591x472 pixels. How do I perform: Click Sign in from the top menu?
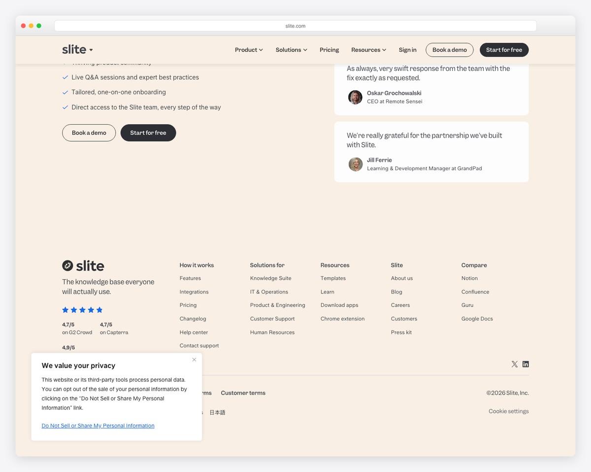pos(407,49)
